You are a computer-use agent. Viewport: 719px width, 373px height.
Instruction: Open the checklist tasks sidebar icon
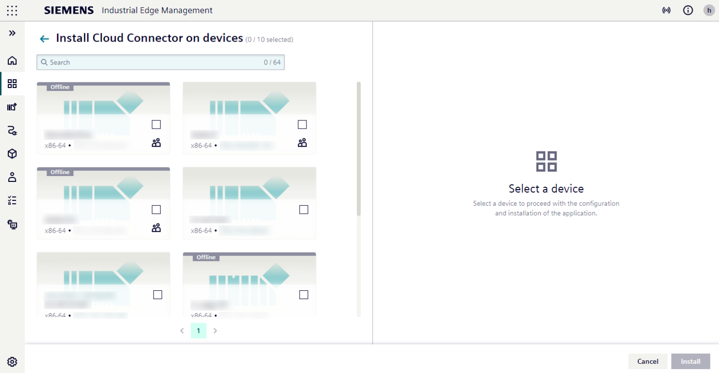tap(12, 200)
